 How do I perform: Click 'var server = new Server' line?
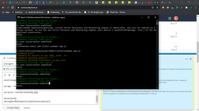point(21,92)
